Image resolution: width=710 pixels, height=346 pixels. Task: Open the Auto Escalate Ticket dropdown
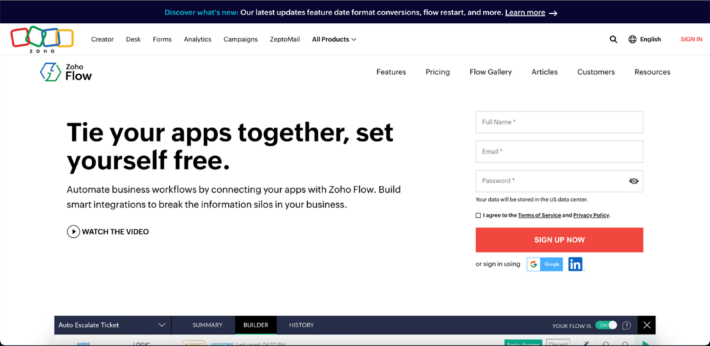coord(162,325)
